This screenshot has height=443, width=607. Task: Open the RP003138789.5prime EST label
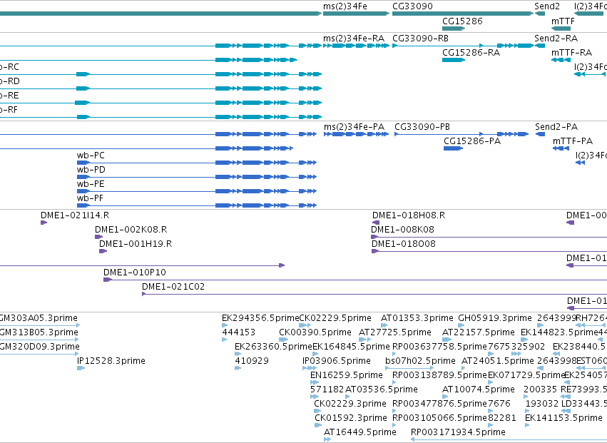[439, 376]
